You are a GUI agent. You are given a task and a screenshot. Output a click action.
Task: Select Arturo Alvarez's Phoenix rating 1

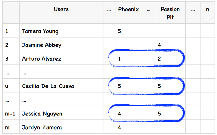[120, 59]
